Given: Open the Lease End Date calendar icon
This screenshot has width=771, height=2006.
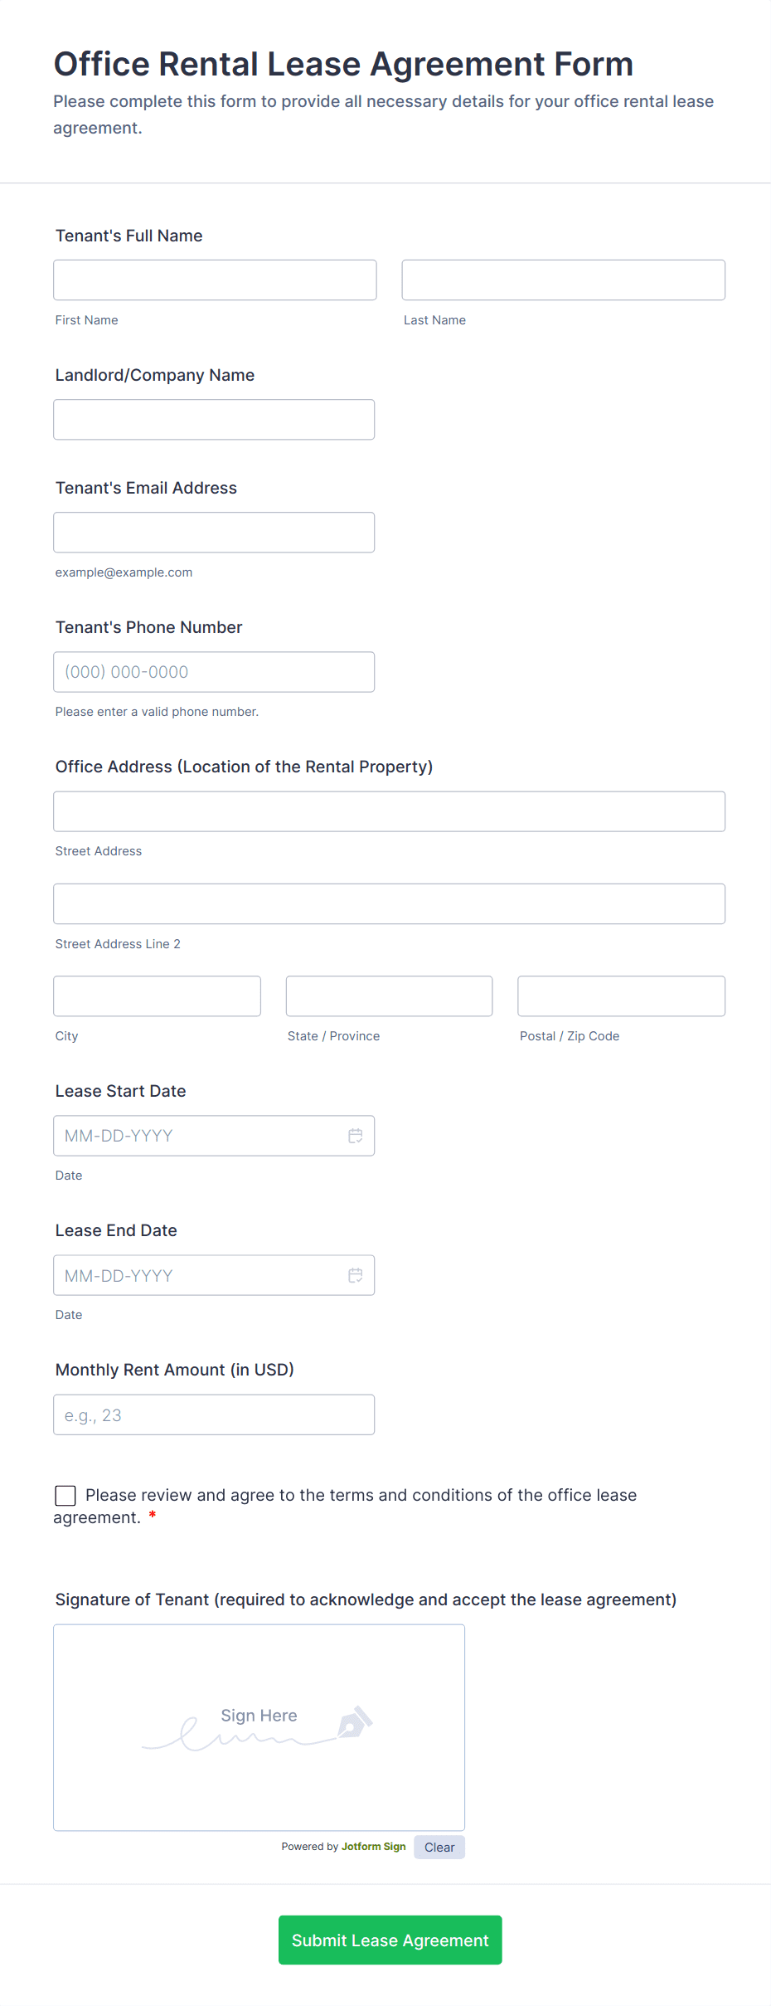Looking at the screenshot, I should 355,1275.
